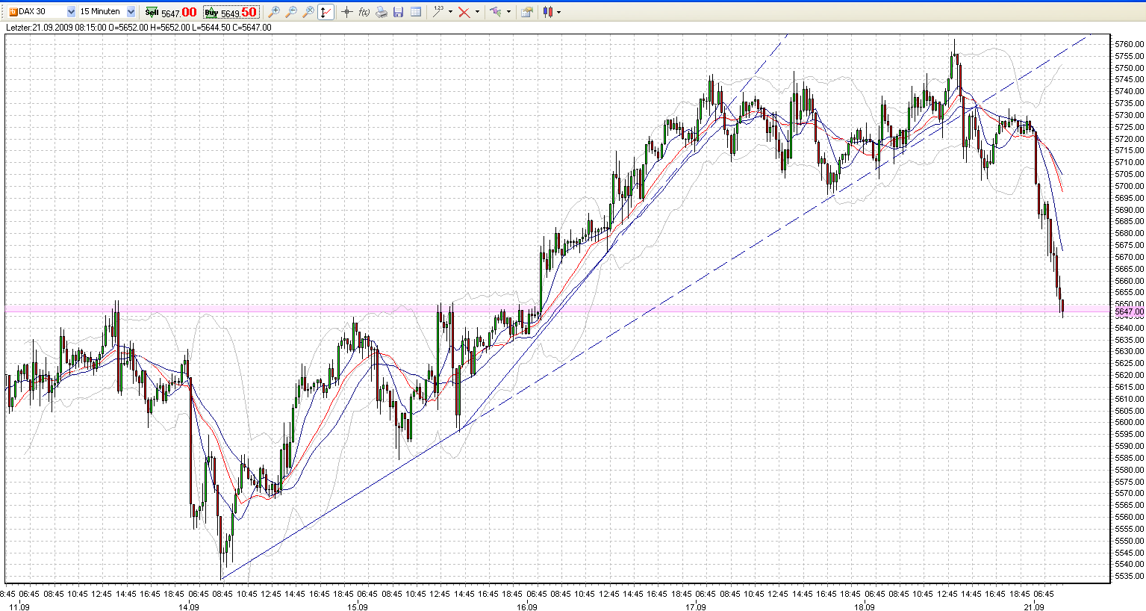The width and height of the screenshot is (1146, 611).
Task: Click the 16.09 date axis label
Action: click(527, 607)
